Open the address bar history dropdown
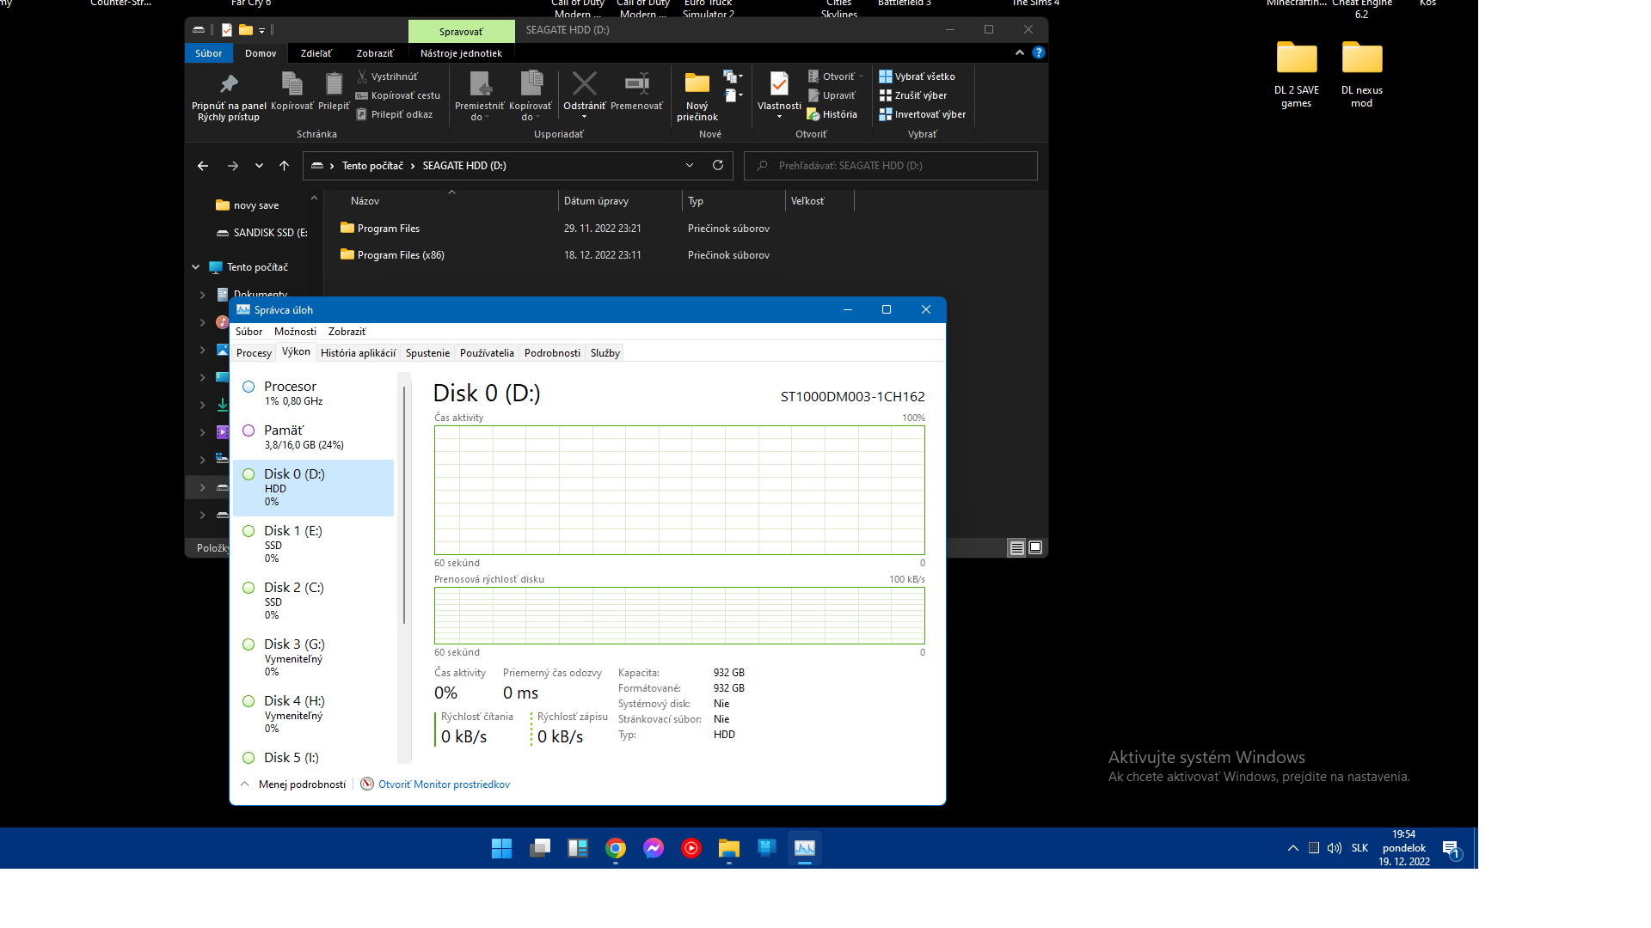1651x928 pixels. (x=690, y=165)
